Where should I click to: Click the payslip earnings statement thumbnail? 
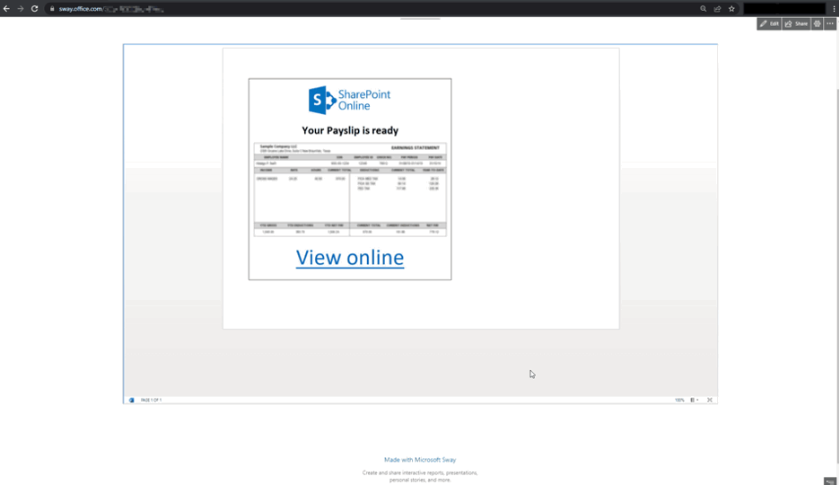tap(350, 190)
